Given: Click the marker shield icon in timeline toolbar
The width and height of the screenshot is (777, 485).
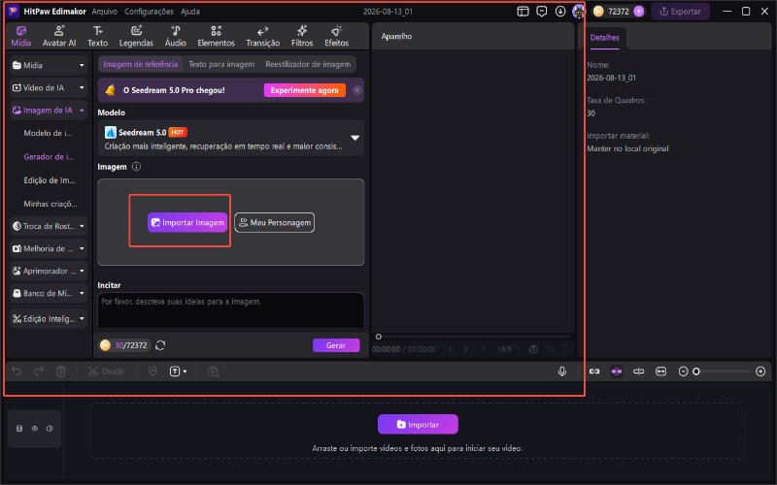Looking at the screenshot, I should point(152,372).
